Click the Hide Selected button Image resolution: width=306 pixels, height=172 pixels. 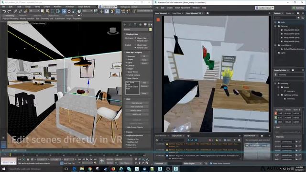click(x=137, y=103)
